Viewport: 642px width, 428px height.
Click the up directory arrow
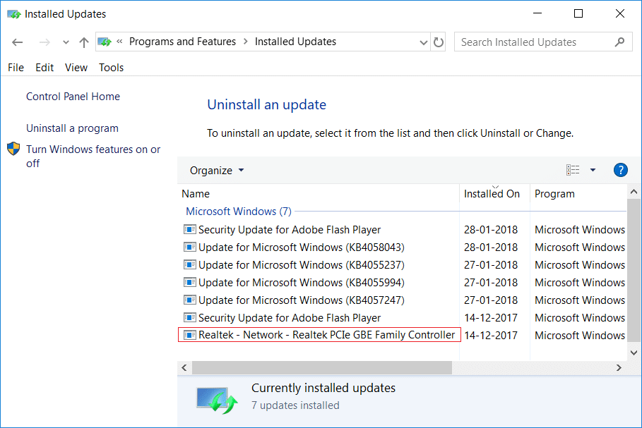(x=84, y=42)
